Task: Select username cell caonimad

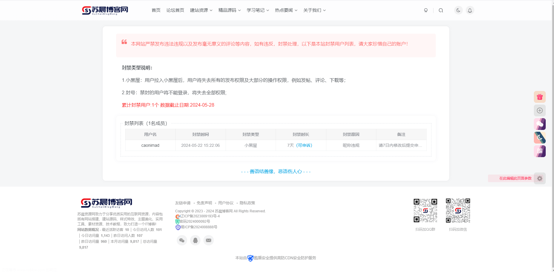Action: (x=150, y=145)
